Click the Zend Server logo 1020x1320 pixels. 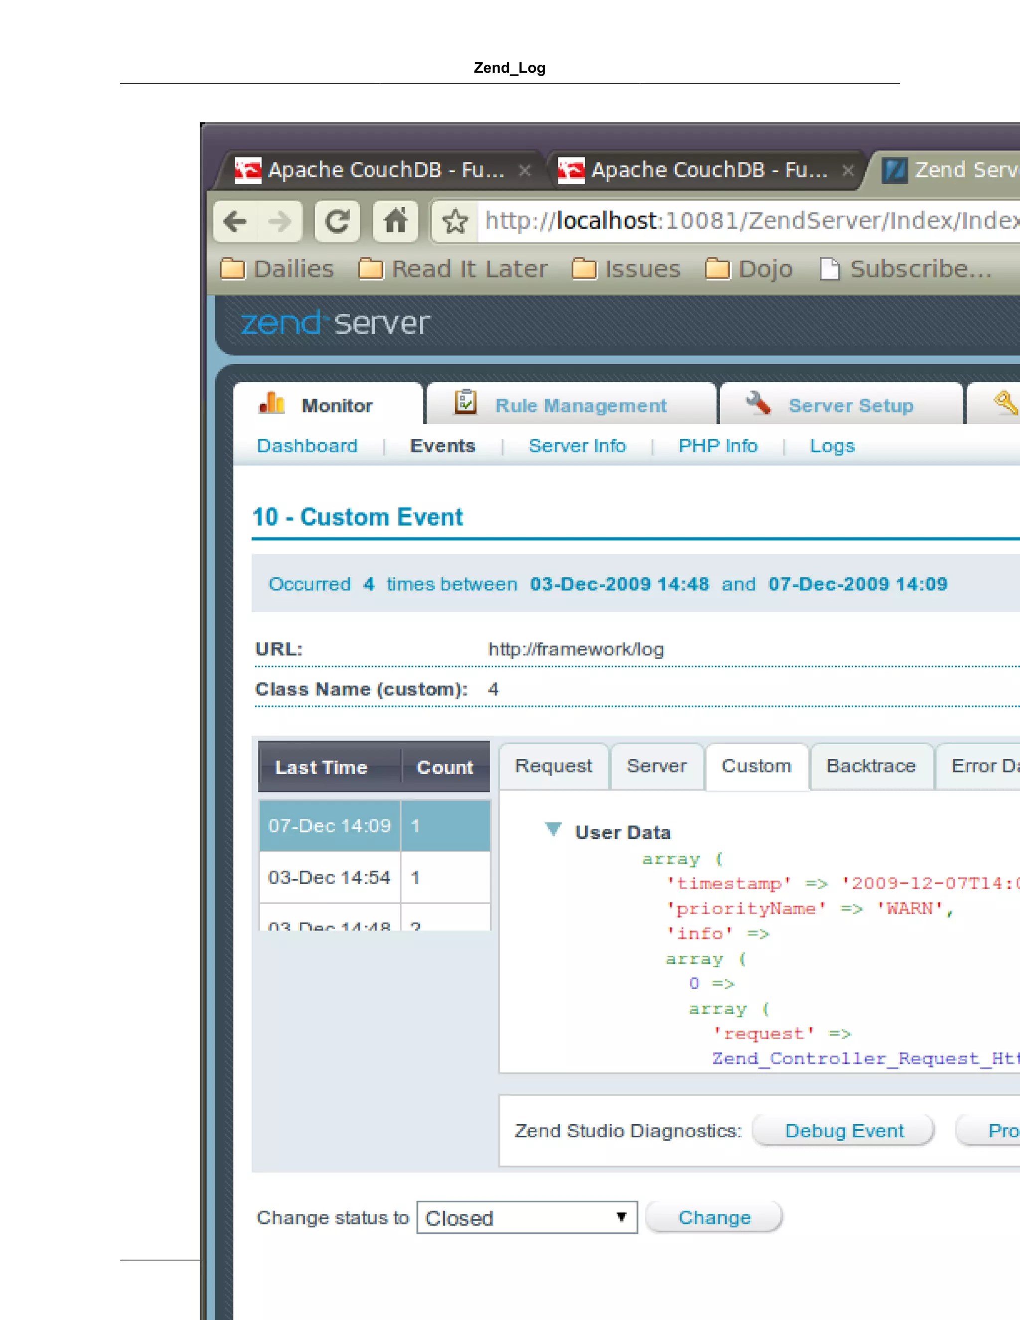(335, 323)
